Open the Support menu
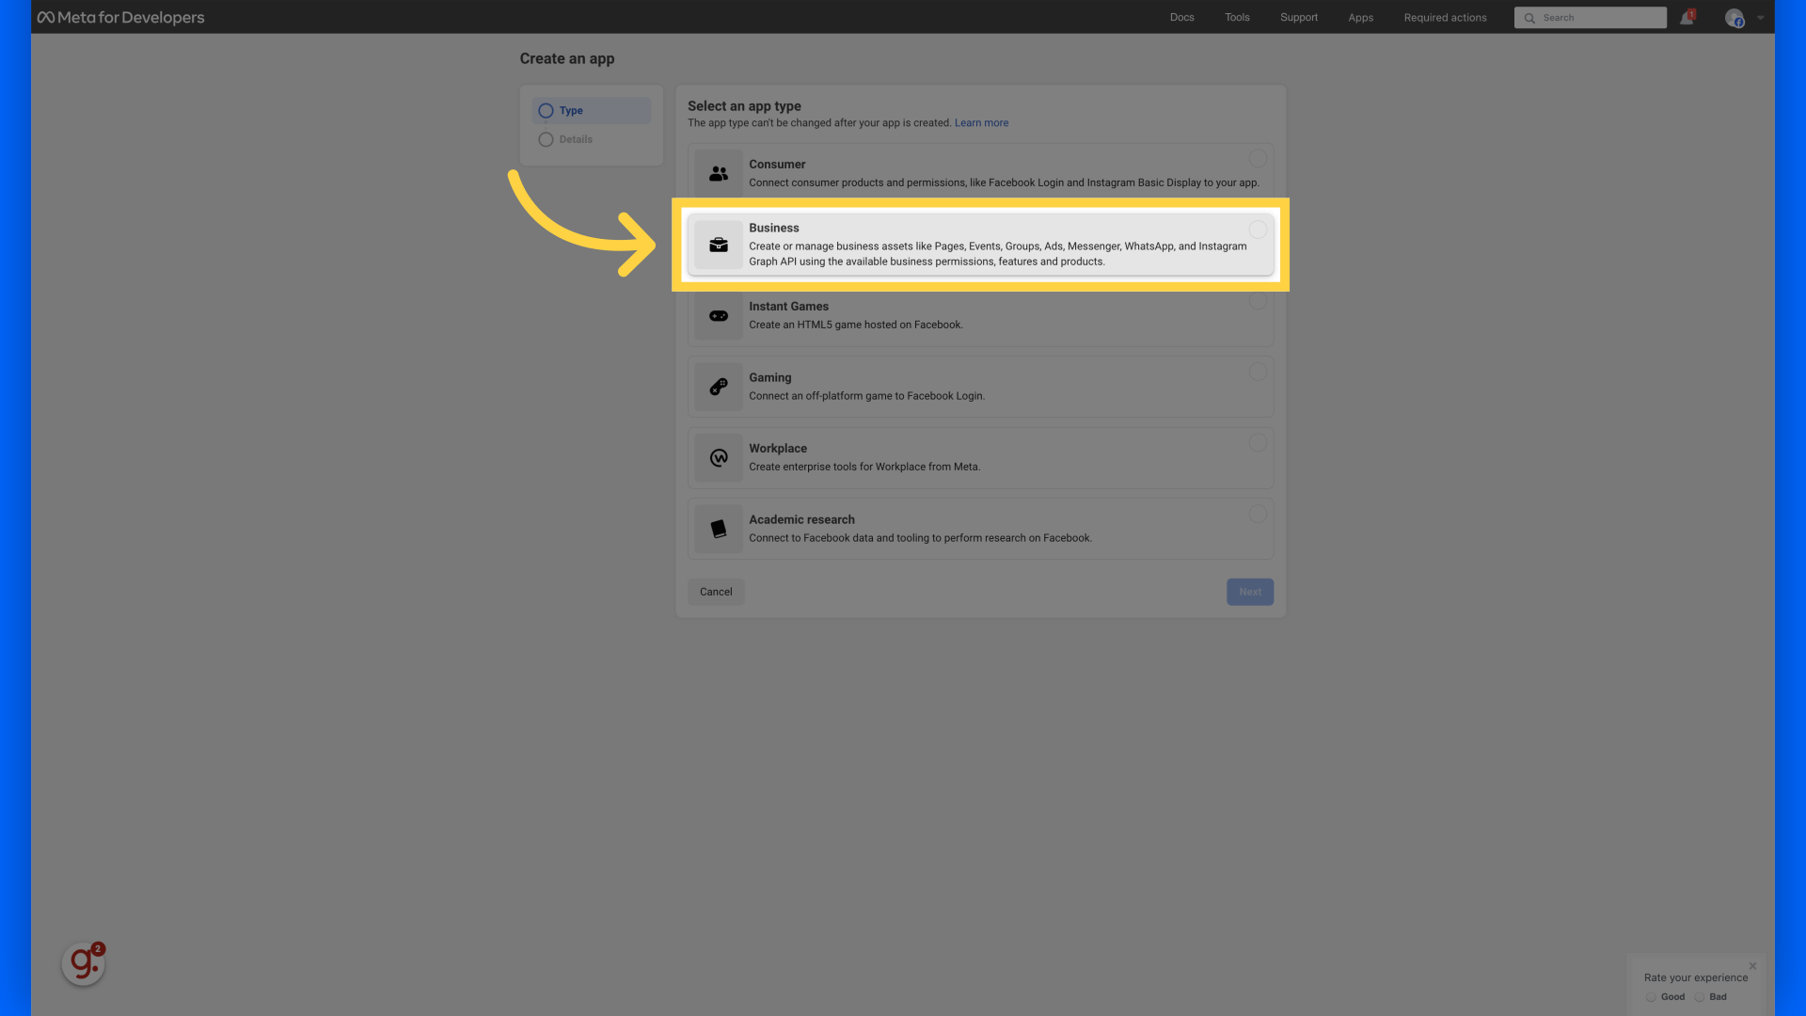The image size is (1806, 1016). [1298, 17]
